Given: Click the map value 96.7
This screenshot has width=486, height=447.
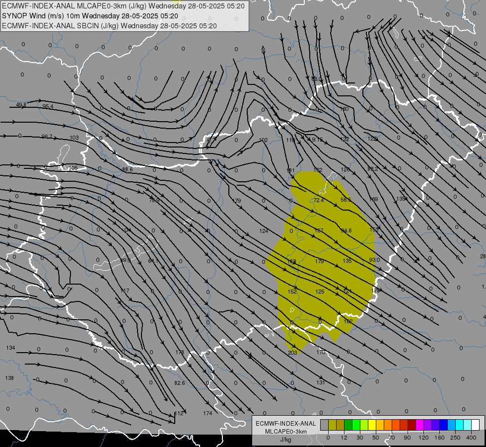Looking at the screenshot, I should (47, 137).
